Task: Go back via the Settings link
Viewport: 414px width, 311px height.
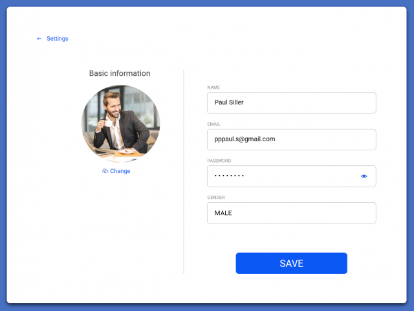Action: click(58, 39)
